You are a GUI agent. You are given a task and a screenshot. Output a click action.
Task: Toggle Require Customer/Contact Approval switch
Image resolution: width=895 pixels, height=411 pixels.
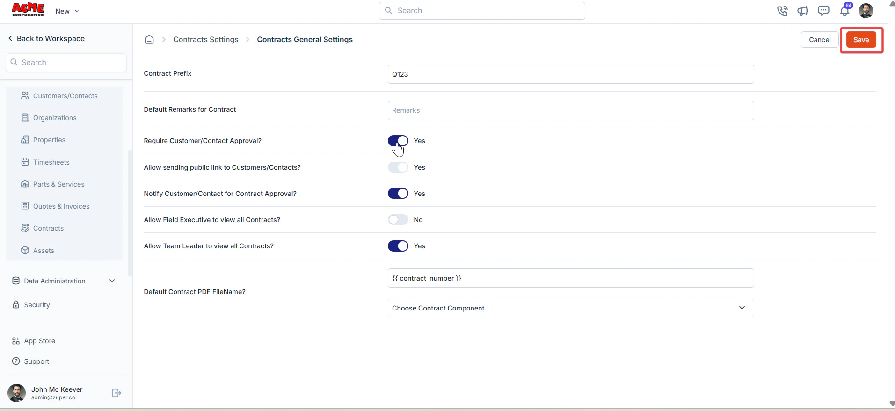tap(398, 141)
